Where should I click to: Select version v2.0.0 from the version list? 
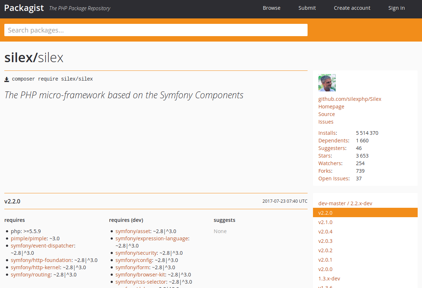tap(325, 269)
